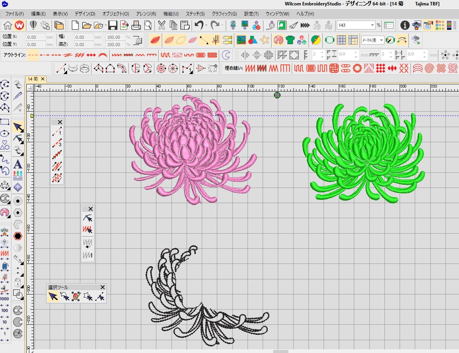Click the 位置 X input field
The height and width of the screenshot is (353, 459).
click(35, 37)
